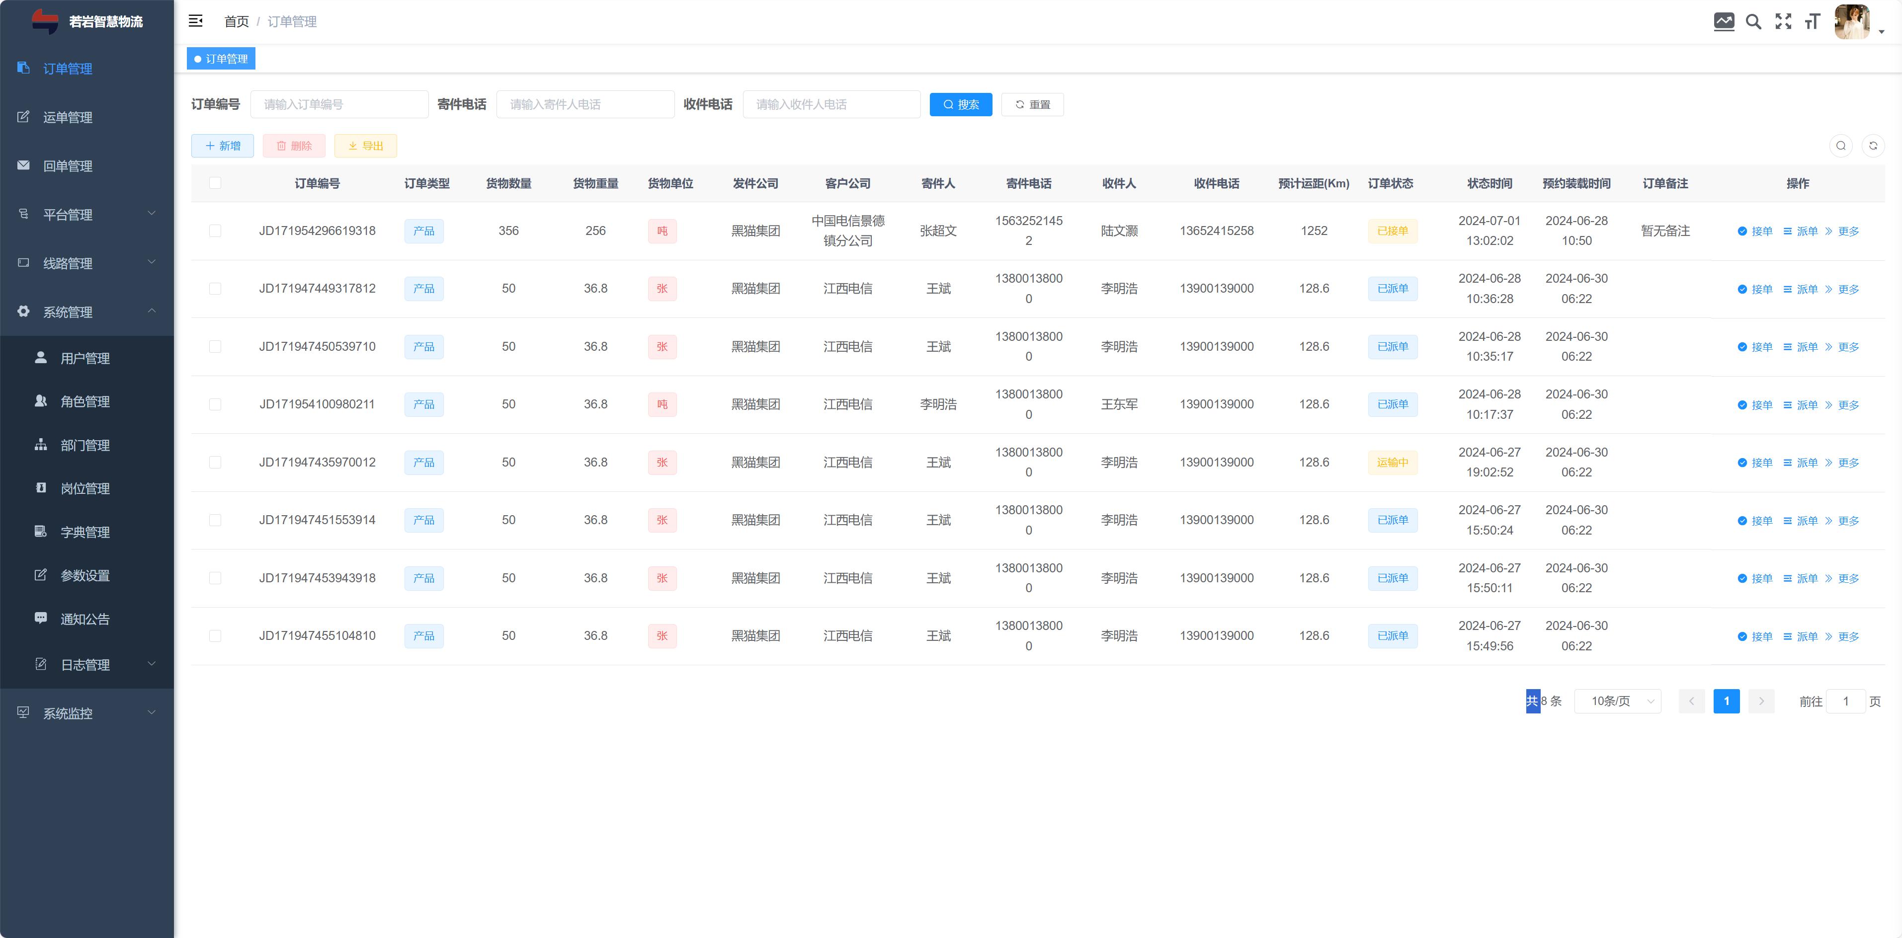The height and width of the screenshot is (938, 1902).
Task: Hide search bar via round magnifier icon
Action: click(1841, 146)
